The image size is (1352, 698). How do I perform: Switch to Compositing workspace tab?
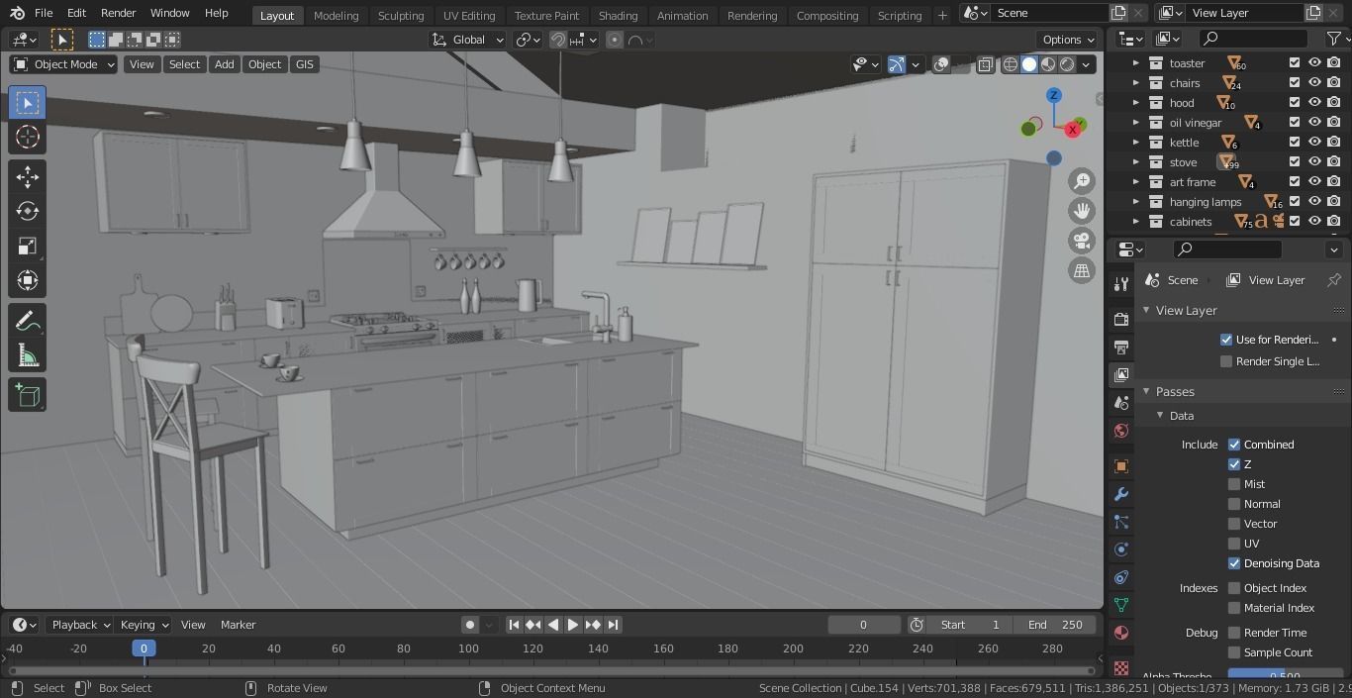pyautogui.click(x=827, y=15)
